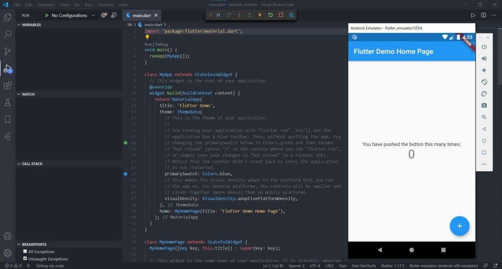Toggle the blue color marker at primarySwatch line
The height and width of the screenshot is (269, 502).
[125, 173]
